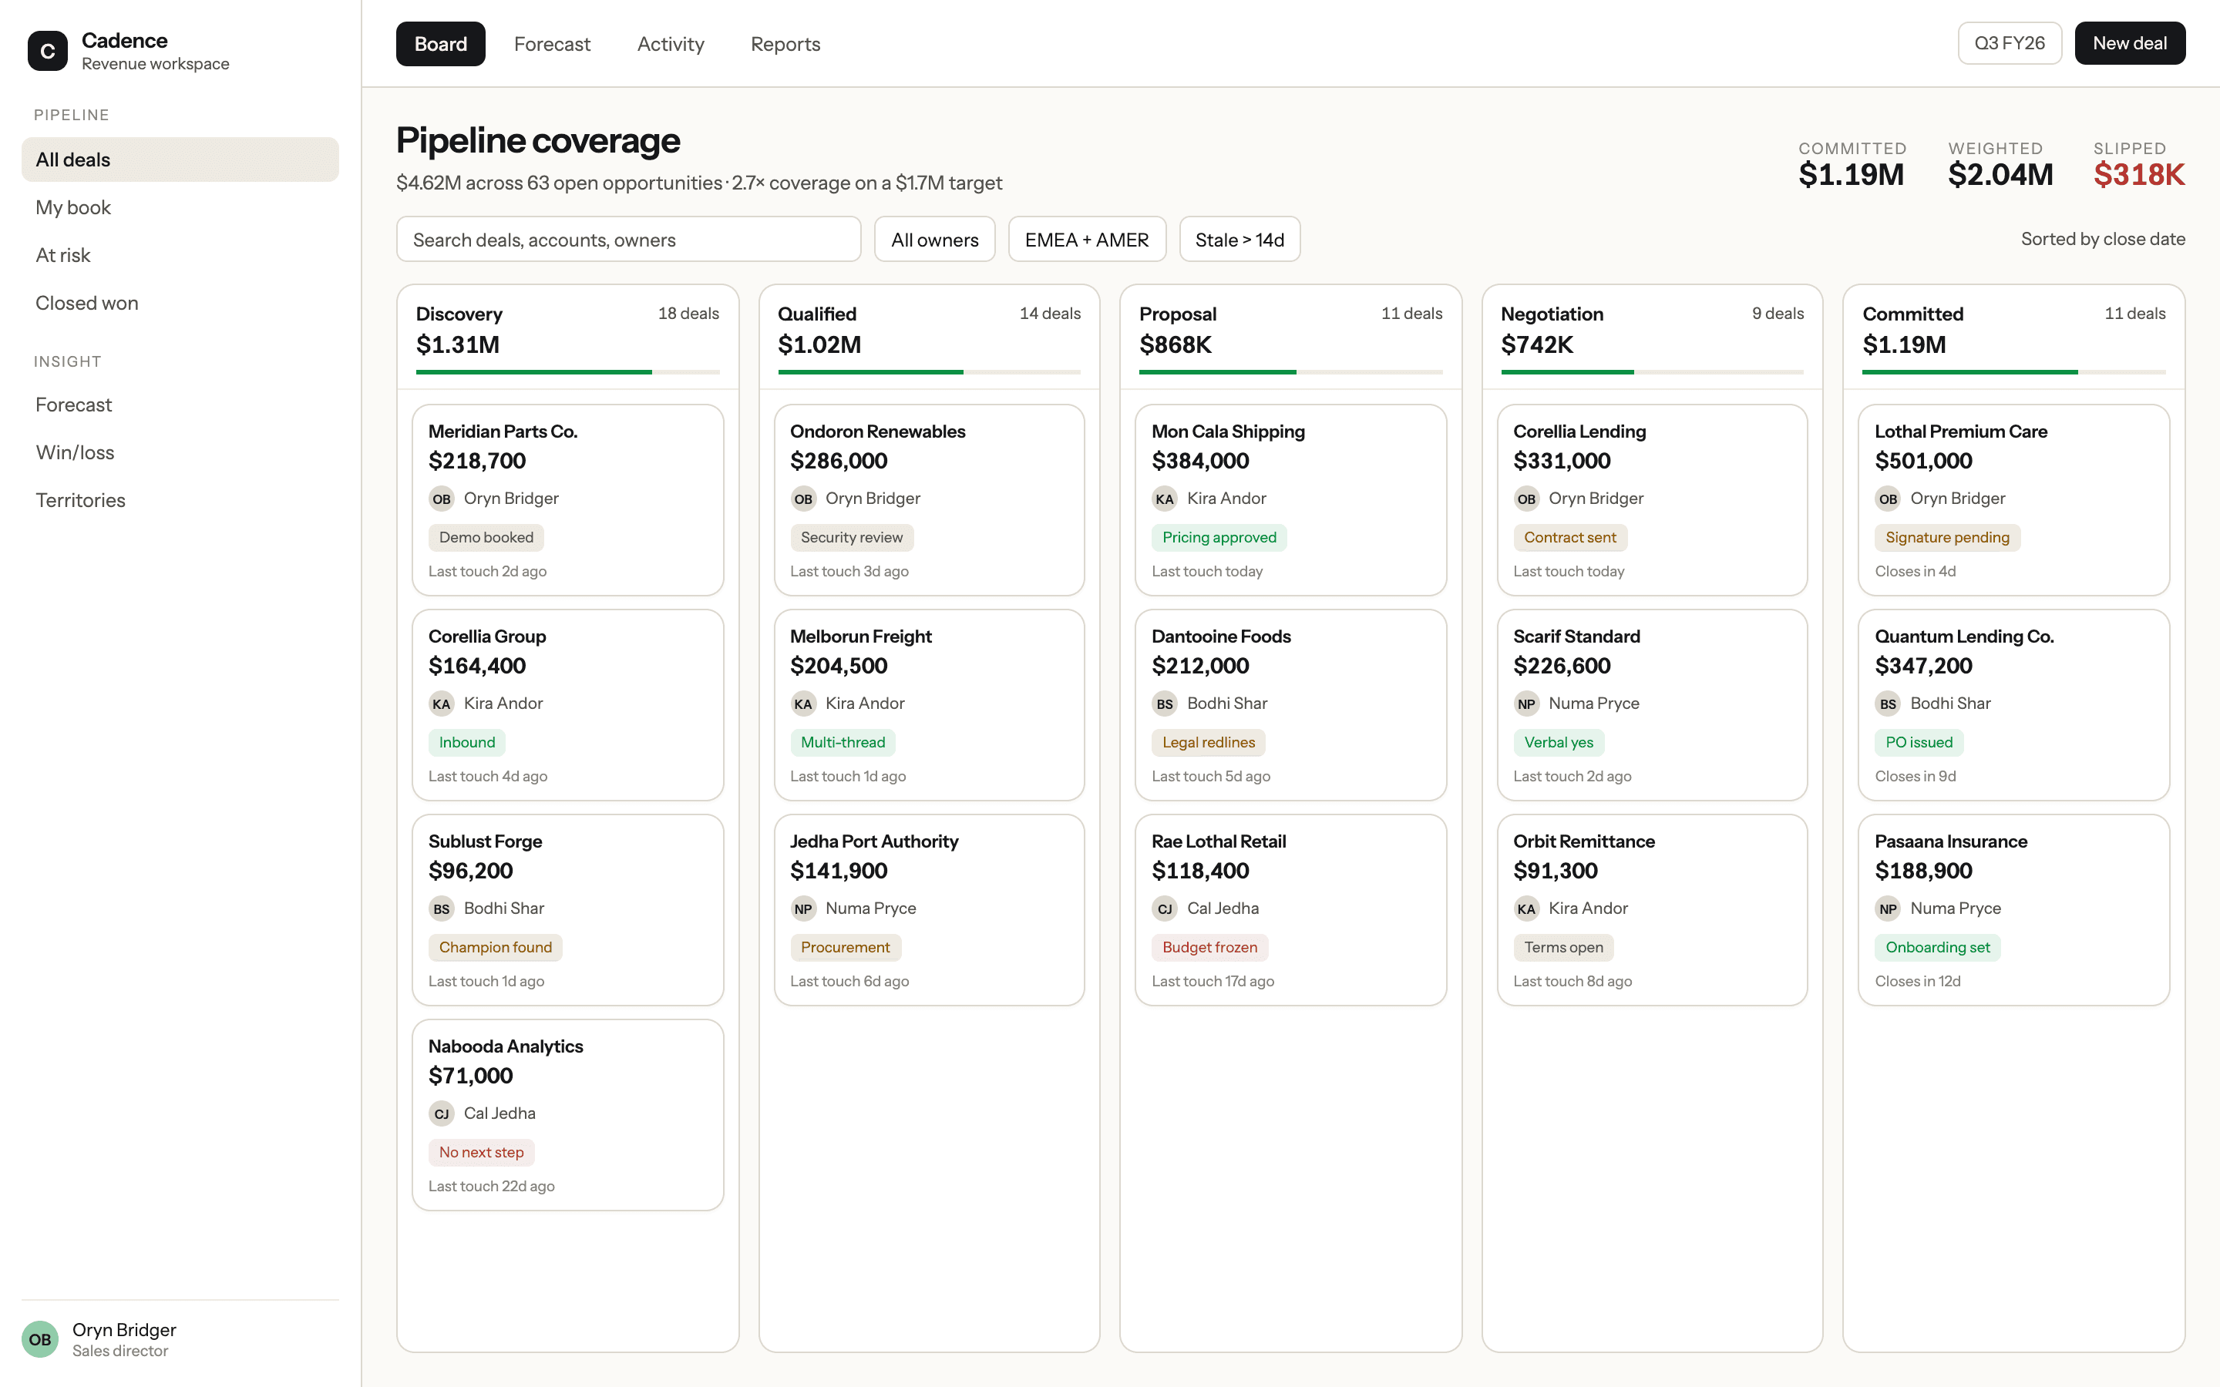Screen dimensions: 2220x1387
Task: Click the No next step tag
Action: [x=482, y=1152]
